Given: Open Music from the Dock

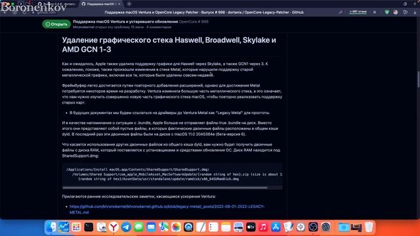Looking at the screenshot, I should click(x=263, y=227).
